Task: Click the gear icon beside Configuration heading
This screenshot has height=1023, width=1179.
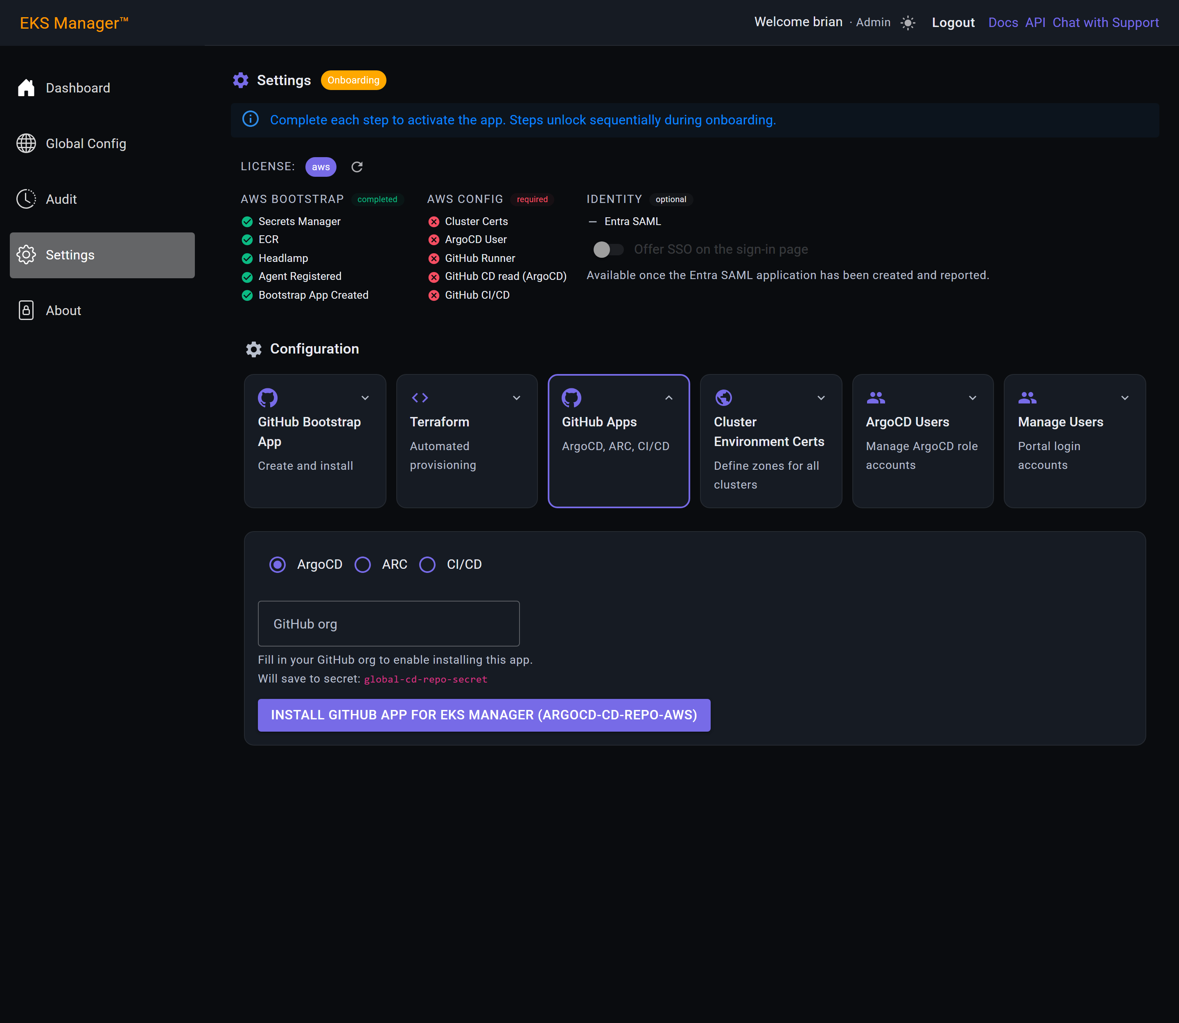Action: point(254,349)
